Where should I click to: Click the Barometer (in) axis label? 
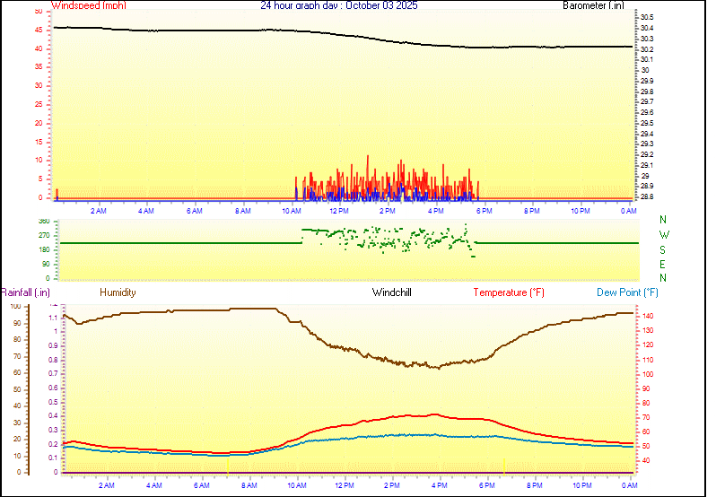(592, 5)
